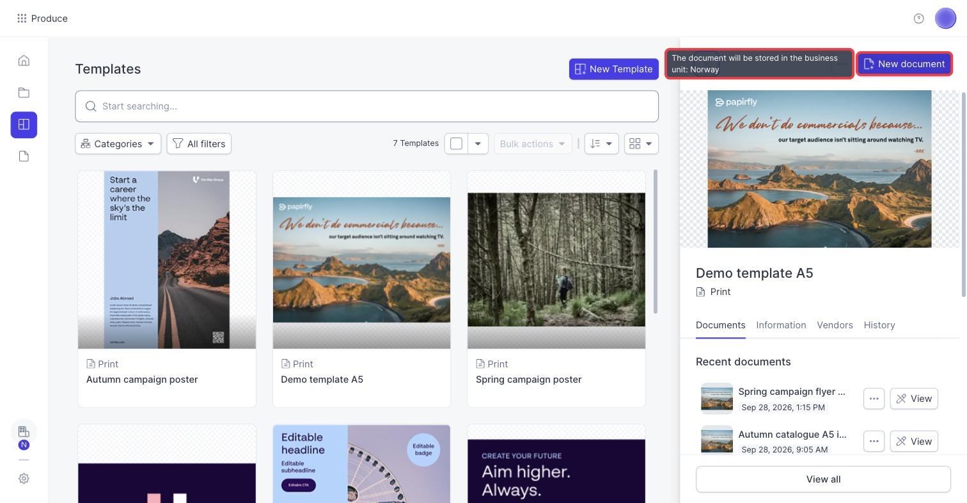Click the Spring campaign poster name
The image size is (967, 503).
[x=528, y=379]
